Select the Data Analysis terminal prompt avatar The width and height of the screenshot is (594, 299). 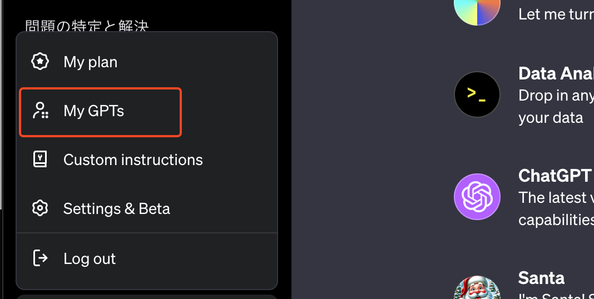(477, 94)
